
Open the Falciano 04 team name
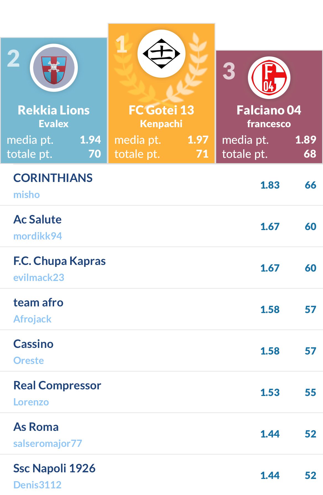tap(269, 110)
